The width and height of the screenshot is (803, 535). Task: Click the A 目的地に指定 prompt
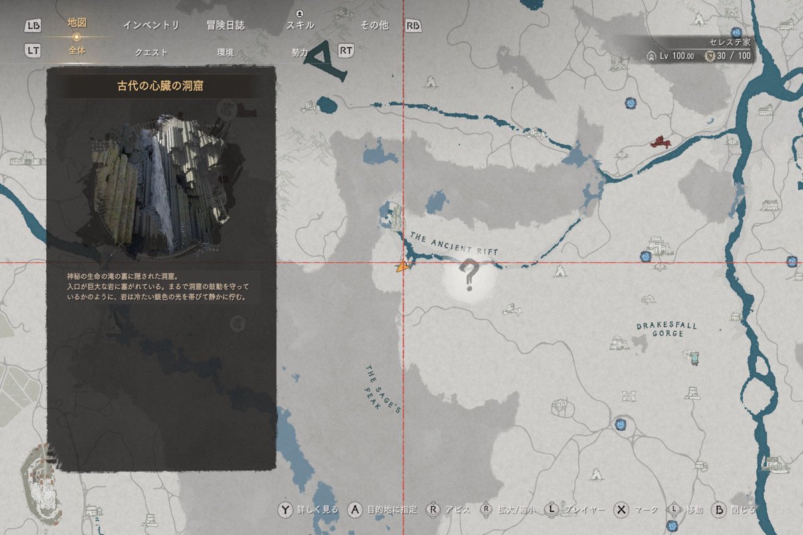(383, 510)
